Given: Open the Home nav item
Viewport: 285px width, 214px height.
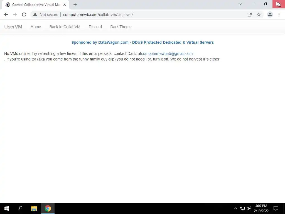Looking at the screenshot, I should point(36,27).
